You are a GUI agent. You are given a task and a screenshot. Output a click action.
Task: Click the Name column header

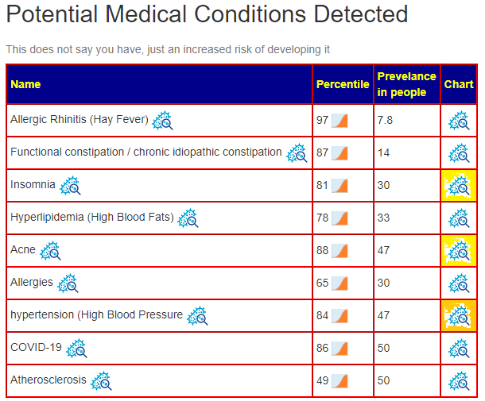[25, 84]
